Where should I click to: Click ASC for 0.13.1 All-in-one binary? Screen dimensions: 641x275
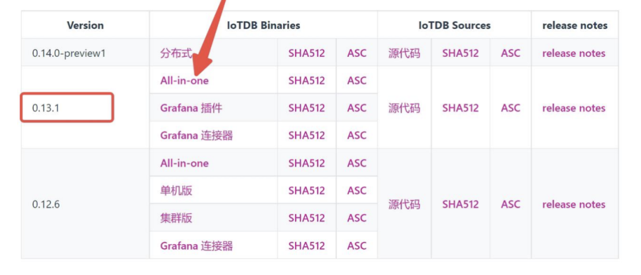point(357,81)
